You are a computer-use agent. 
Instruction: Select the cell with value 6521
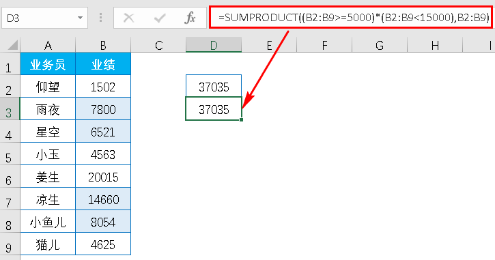pyautogui.click(x=103, y=131)
